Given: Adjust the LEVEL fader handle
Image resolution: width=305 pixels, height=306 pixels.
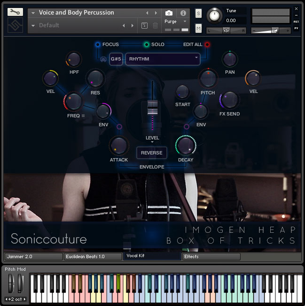Looking at the screenshot, I should [152, 107].
